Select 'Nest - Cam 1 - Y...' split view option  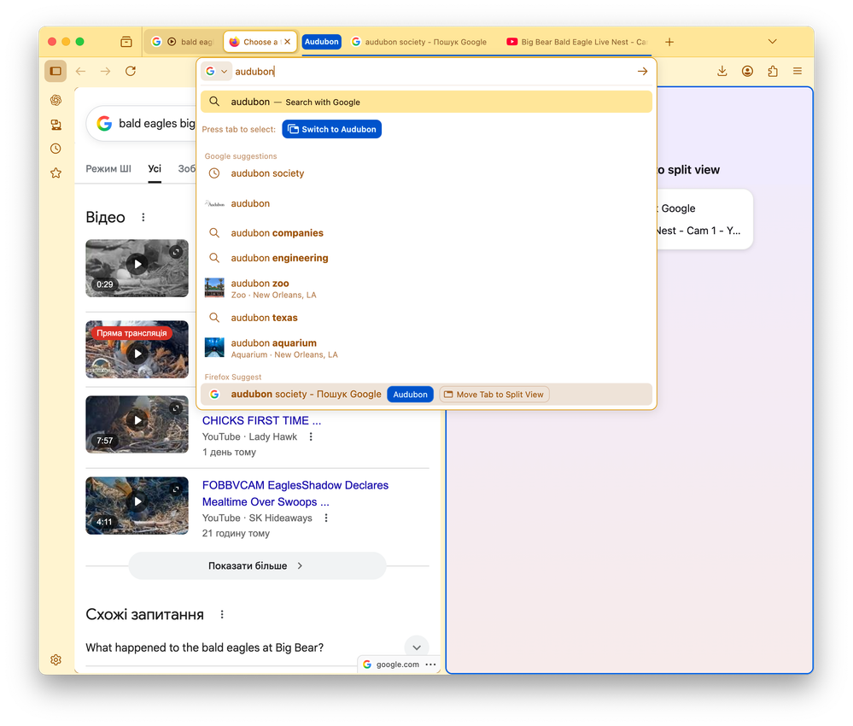coord(699,231)
